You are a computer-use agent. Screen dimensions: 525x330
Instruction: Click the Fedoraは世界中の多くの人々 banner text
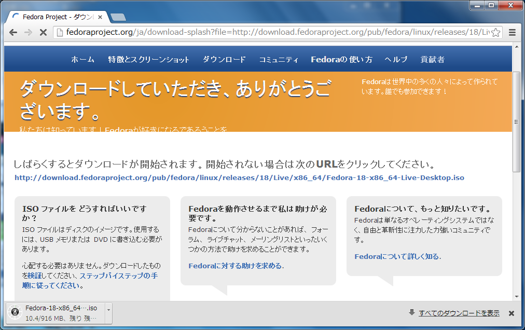430,87
